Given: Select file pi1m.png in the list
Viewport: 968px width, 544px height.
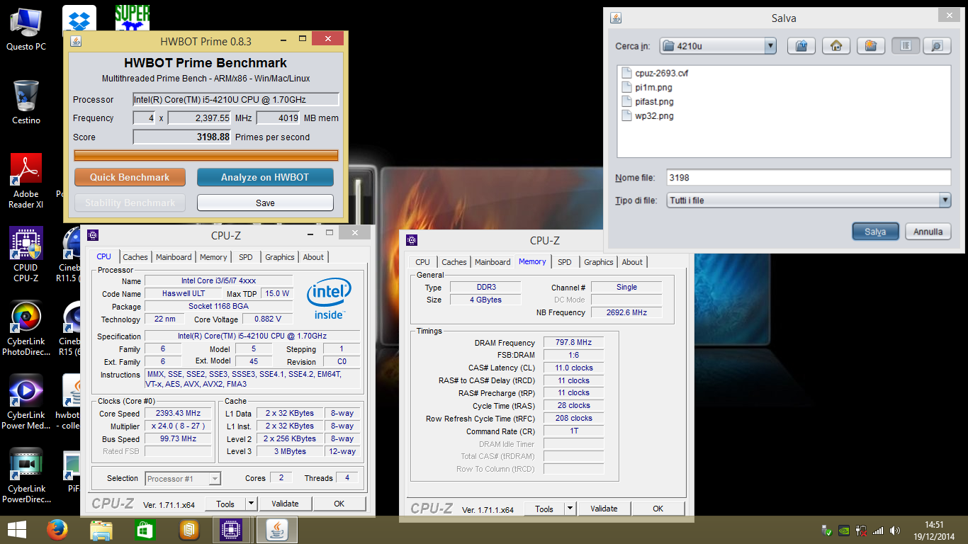Looking at the screenshot, I should click(x=653, y=87).
